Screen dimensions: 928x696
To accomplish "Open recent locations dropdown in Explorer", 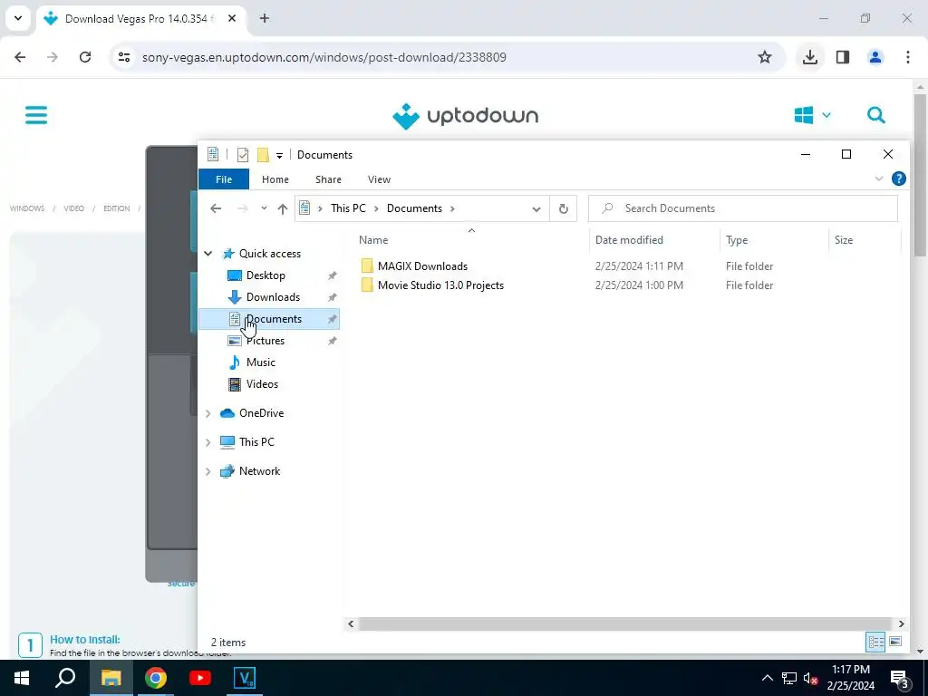I will (x=264, y=208).
